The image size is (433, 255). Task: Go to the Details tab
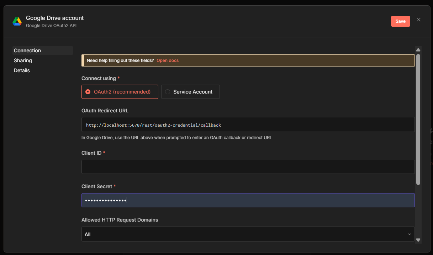point(22,70)
